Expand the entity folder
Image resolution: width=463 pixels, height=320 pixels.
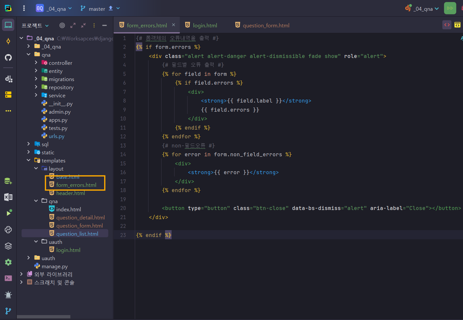point(36,71)
